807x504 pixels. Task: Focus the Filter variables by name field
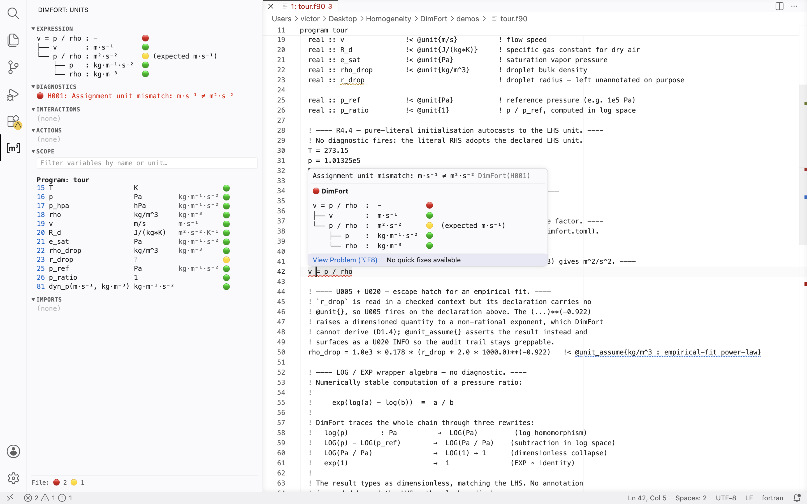click(x=147, y=163)
